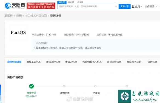This screenshot has height=103, width=160.
Task: Switch to 公告信息 tab
Action: point(152,62)
